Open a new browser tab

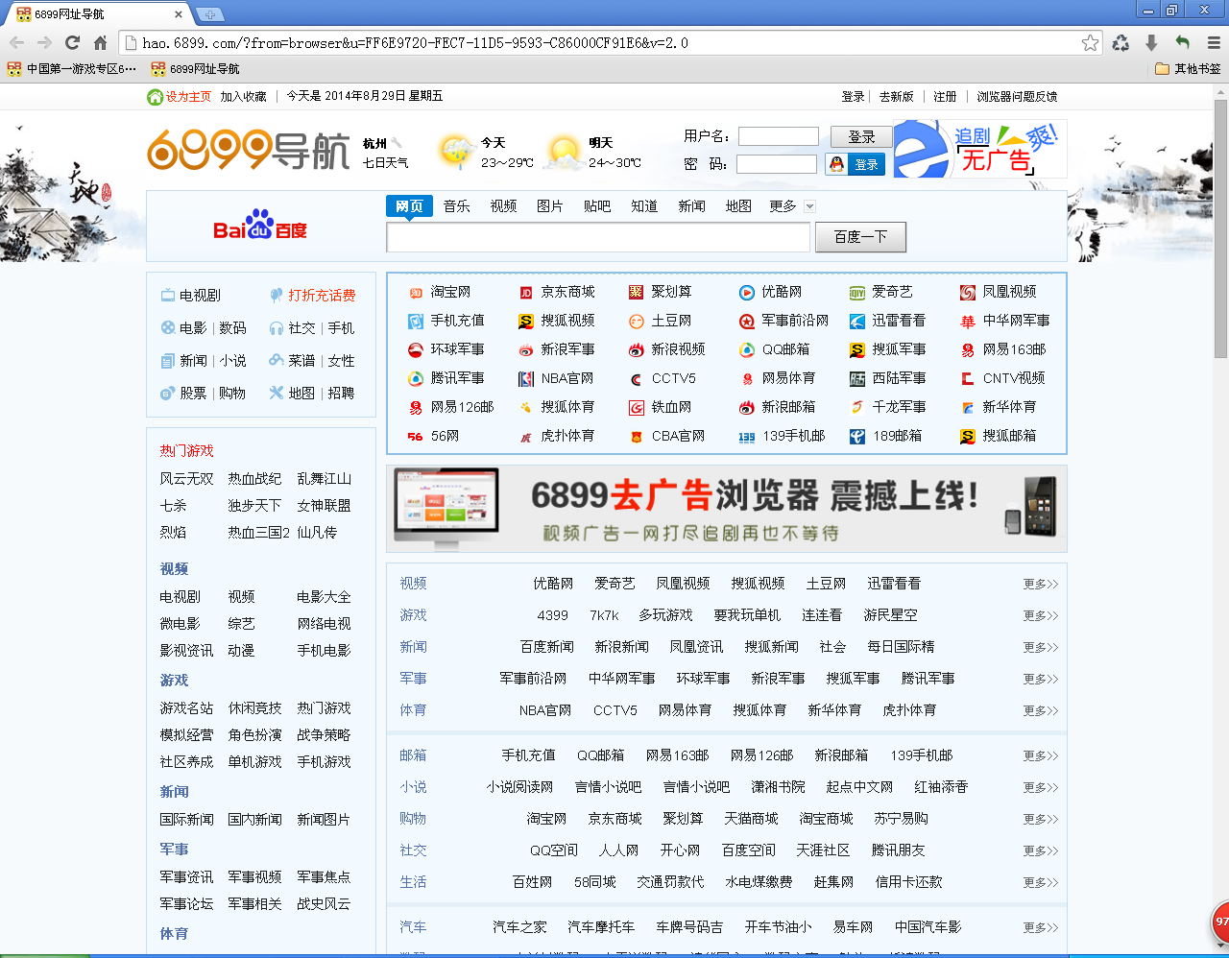pos(208,14)
